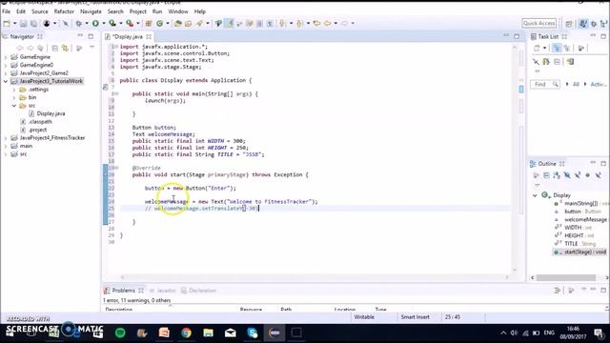Click the All link in Task List
The height and width of the screenshot is (343, 610).
576,85
